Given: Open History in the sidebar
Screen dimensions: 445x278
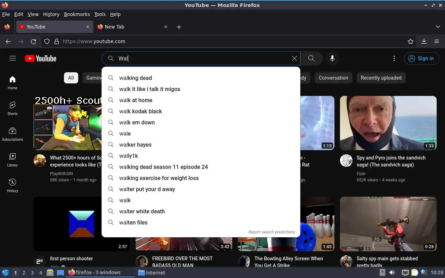Looking at the screenshot, I should coord(13,186).
